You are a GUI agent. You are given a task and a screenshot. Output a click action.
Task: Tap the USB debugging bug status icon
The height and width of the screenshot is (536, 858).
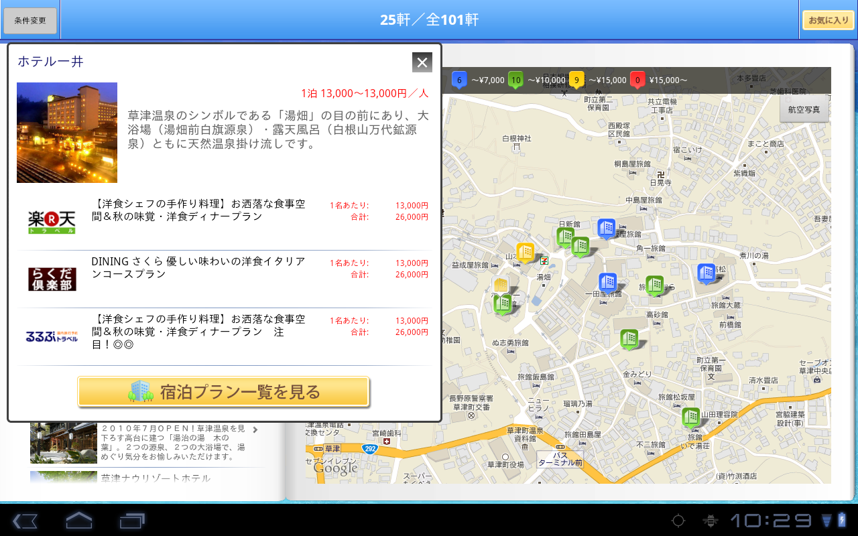(709, 521)
